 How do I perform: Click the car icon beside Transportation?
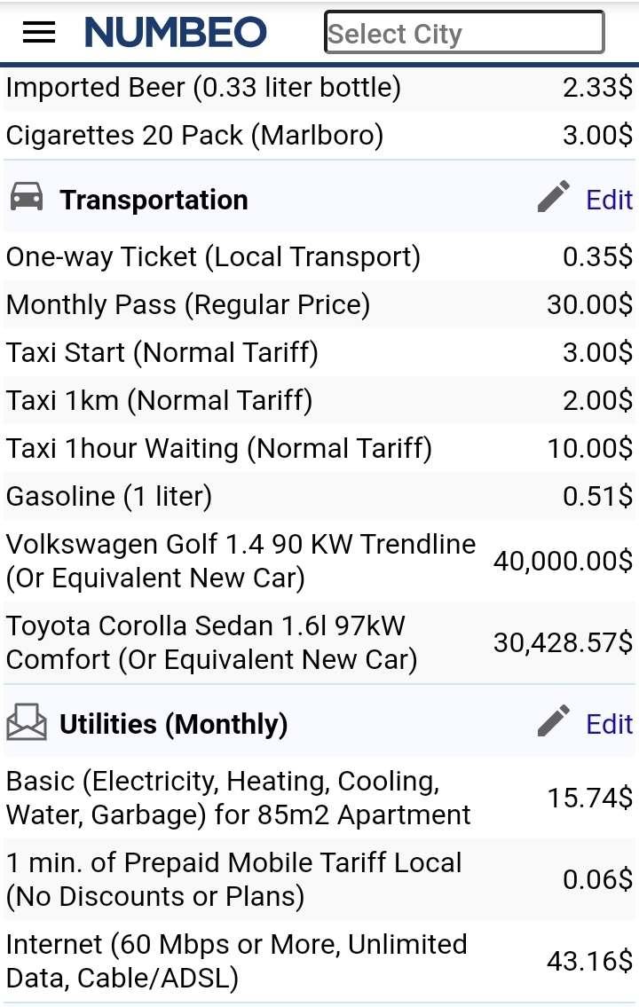(27, 196)
